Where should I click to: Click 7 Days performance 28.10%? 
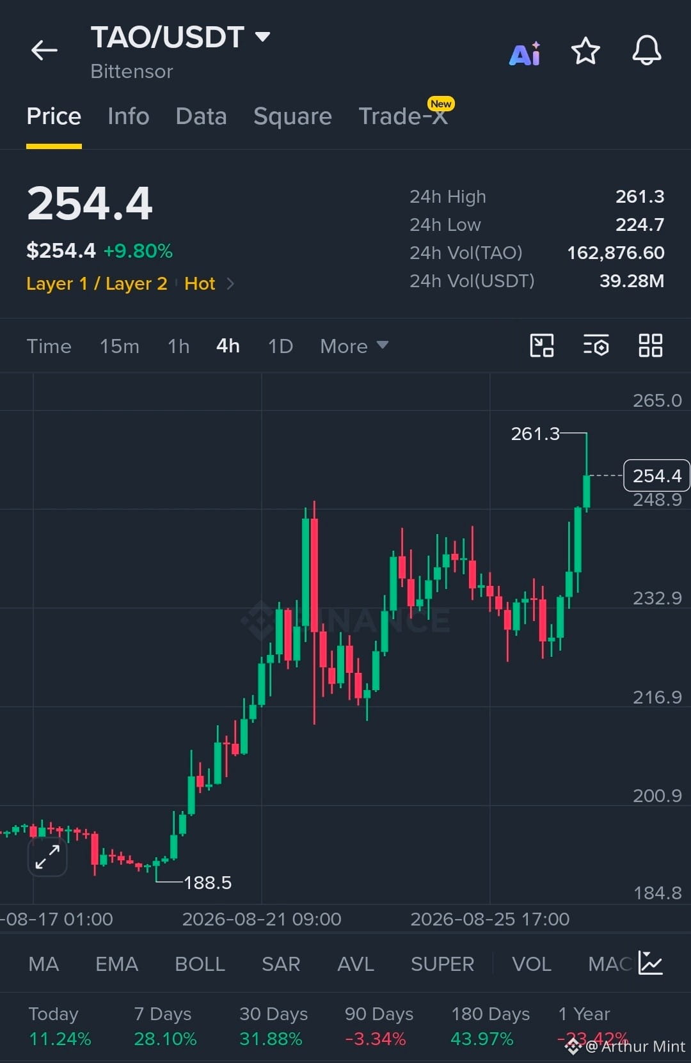165,1039
